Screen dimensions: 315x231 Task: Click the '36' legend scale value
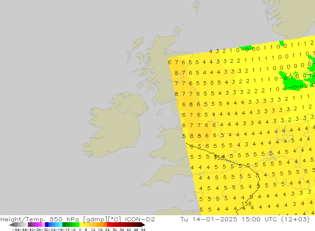[x=122, y=230]
